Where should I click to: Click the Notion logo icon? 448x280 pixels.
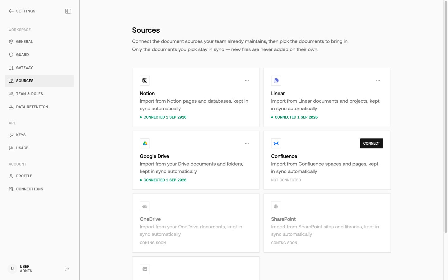[x=145, y=81]
